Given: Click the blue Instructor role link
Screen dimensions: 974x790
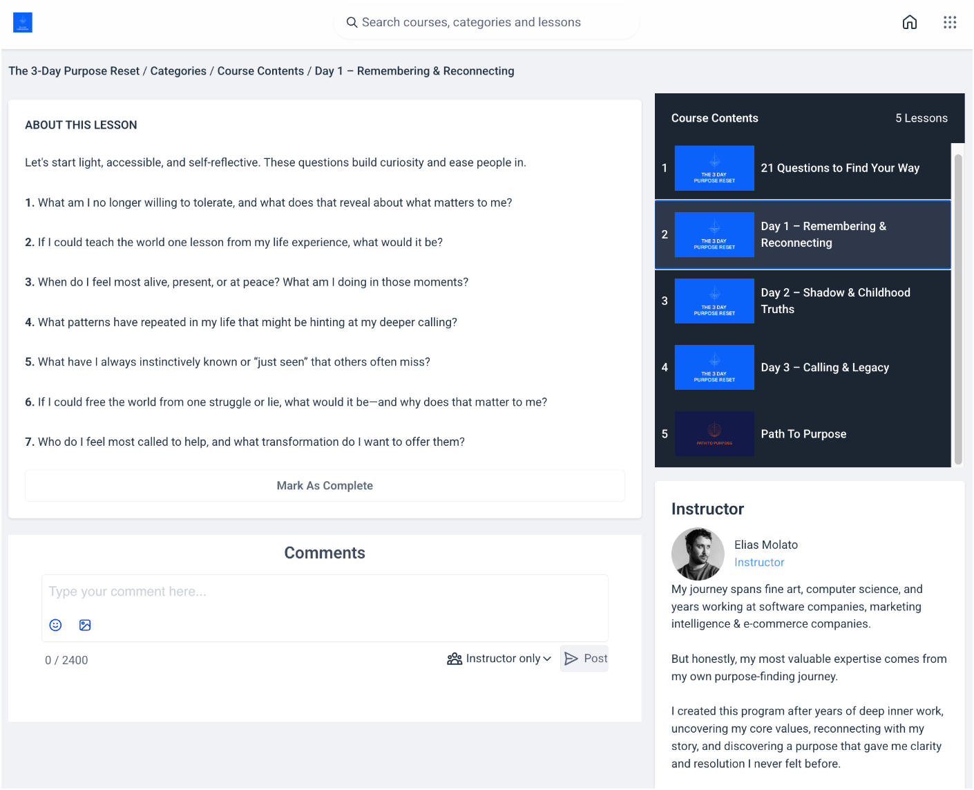Looking at the screenshot, I should 759,563.
